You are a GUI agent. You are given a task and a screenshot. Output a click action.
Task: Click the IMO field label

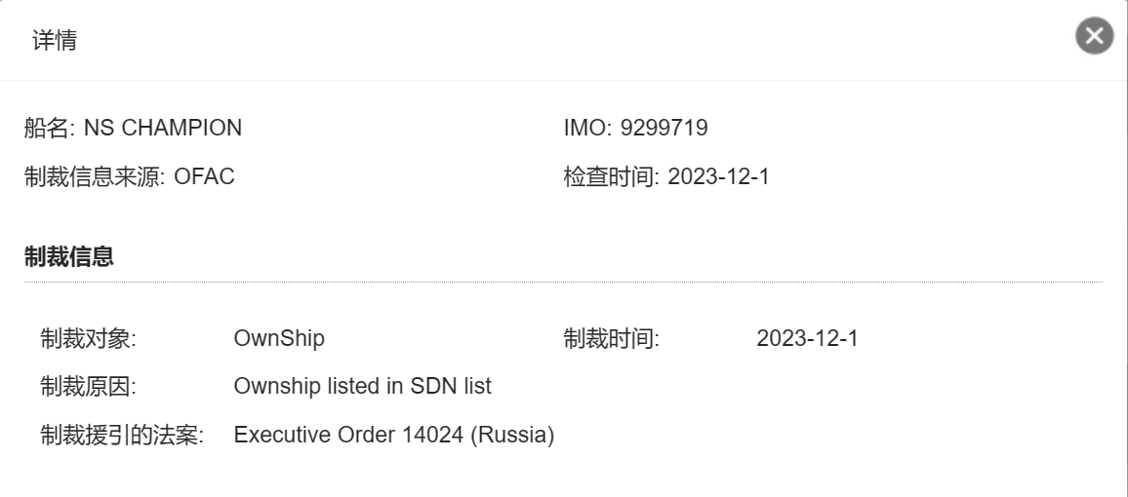tap(587, 128)
